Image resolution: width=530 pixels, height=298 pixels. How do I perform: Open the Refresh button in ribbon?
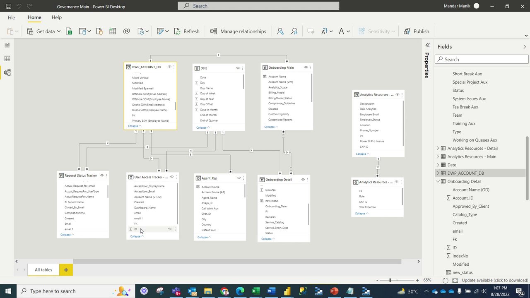point(187,31)
